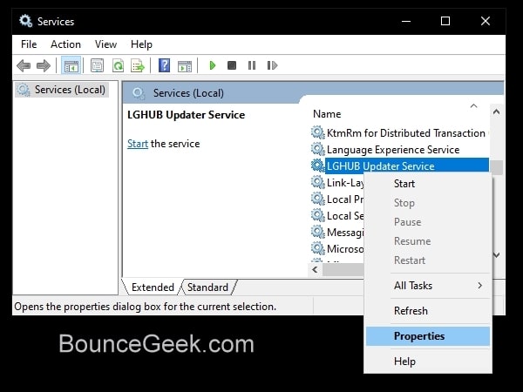
Task: Click gear icon beside Language Experience Service
Action: tap(318, 149)
